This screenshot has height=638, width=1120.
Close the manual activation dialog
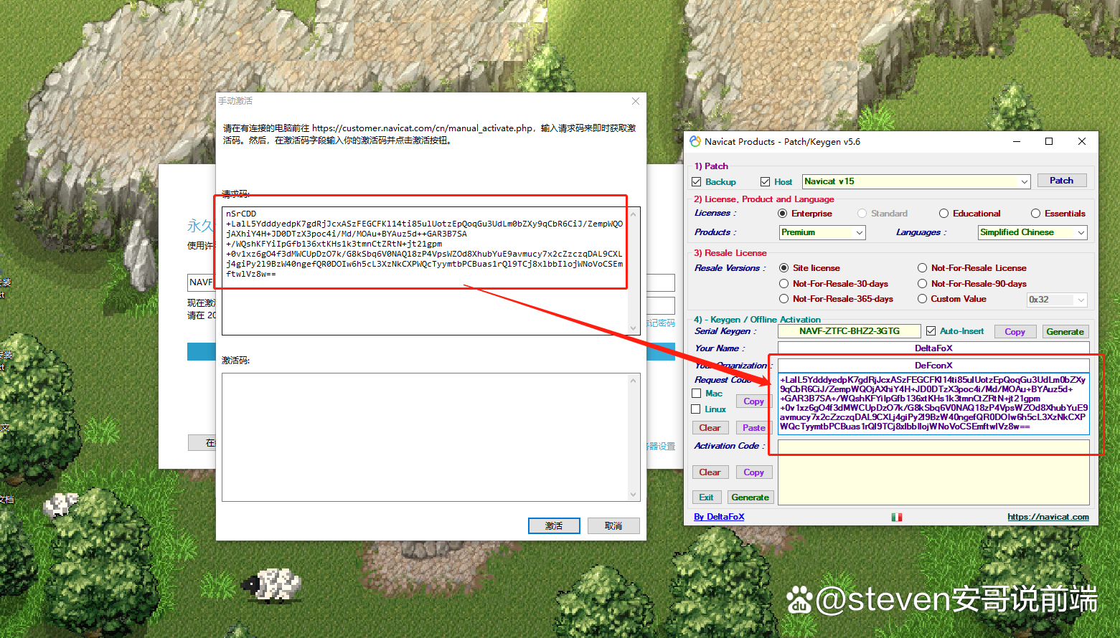tap(635, 101)
